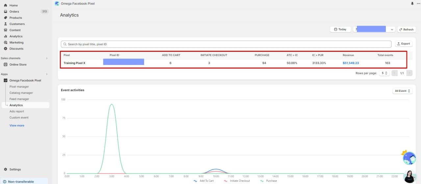The height and width of the screenshot is (184, 421).
Task: Click the Omega Facebook Pixel app icon in sidebar
Action: click(6, 80)
